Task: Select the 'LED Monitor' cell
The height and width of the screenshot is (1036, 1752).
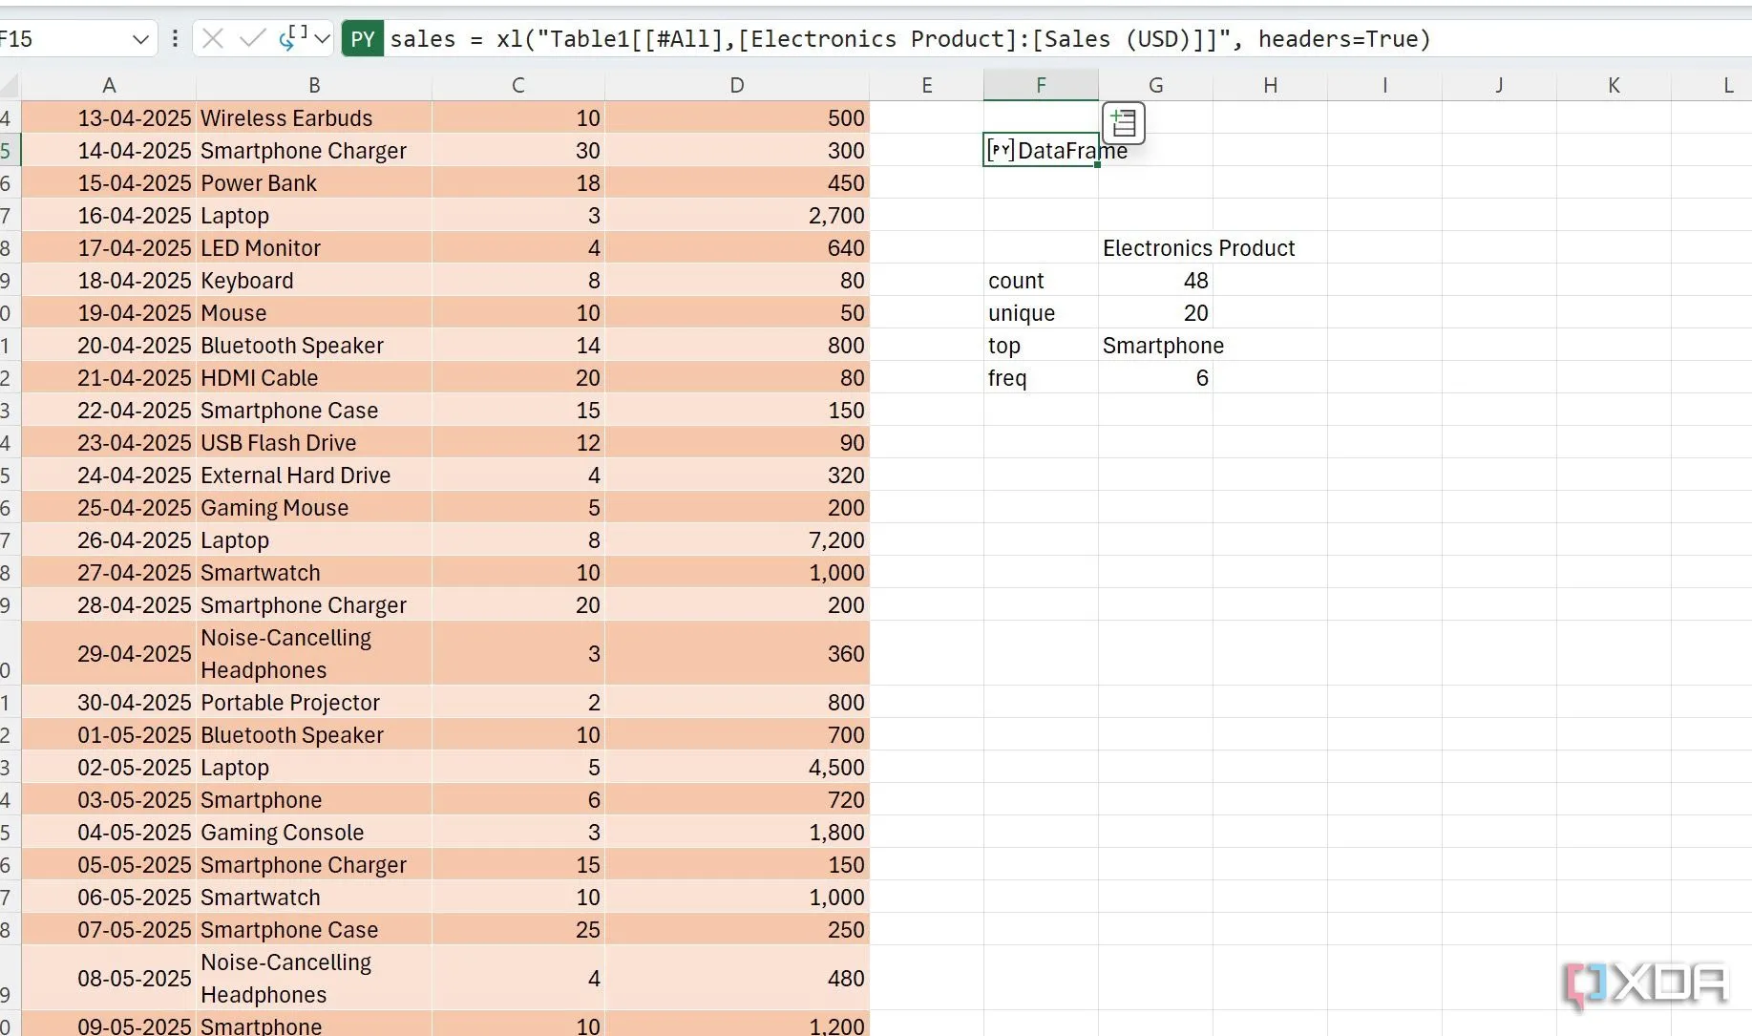Action: tap(314, 248)
